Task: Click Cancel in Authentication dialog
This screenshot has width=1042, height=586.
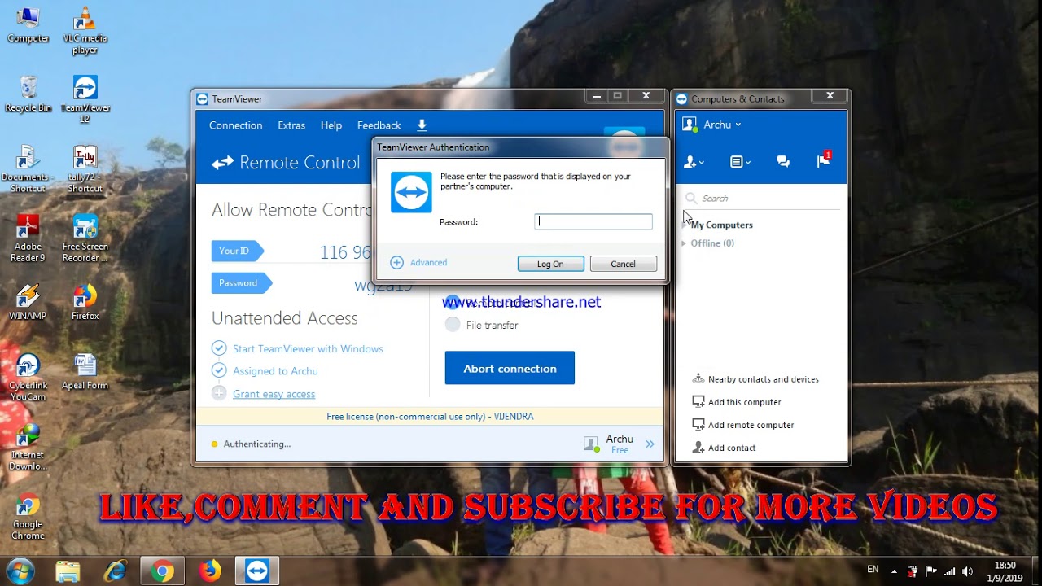Action: (623, 264)
